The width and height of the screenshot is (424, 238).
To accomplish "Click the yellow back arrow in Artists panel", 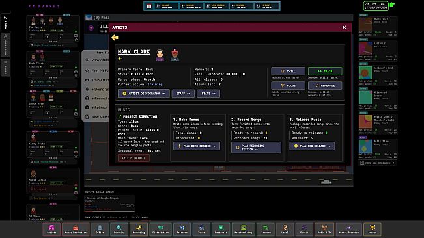I will coord(115,38).
